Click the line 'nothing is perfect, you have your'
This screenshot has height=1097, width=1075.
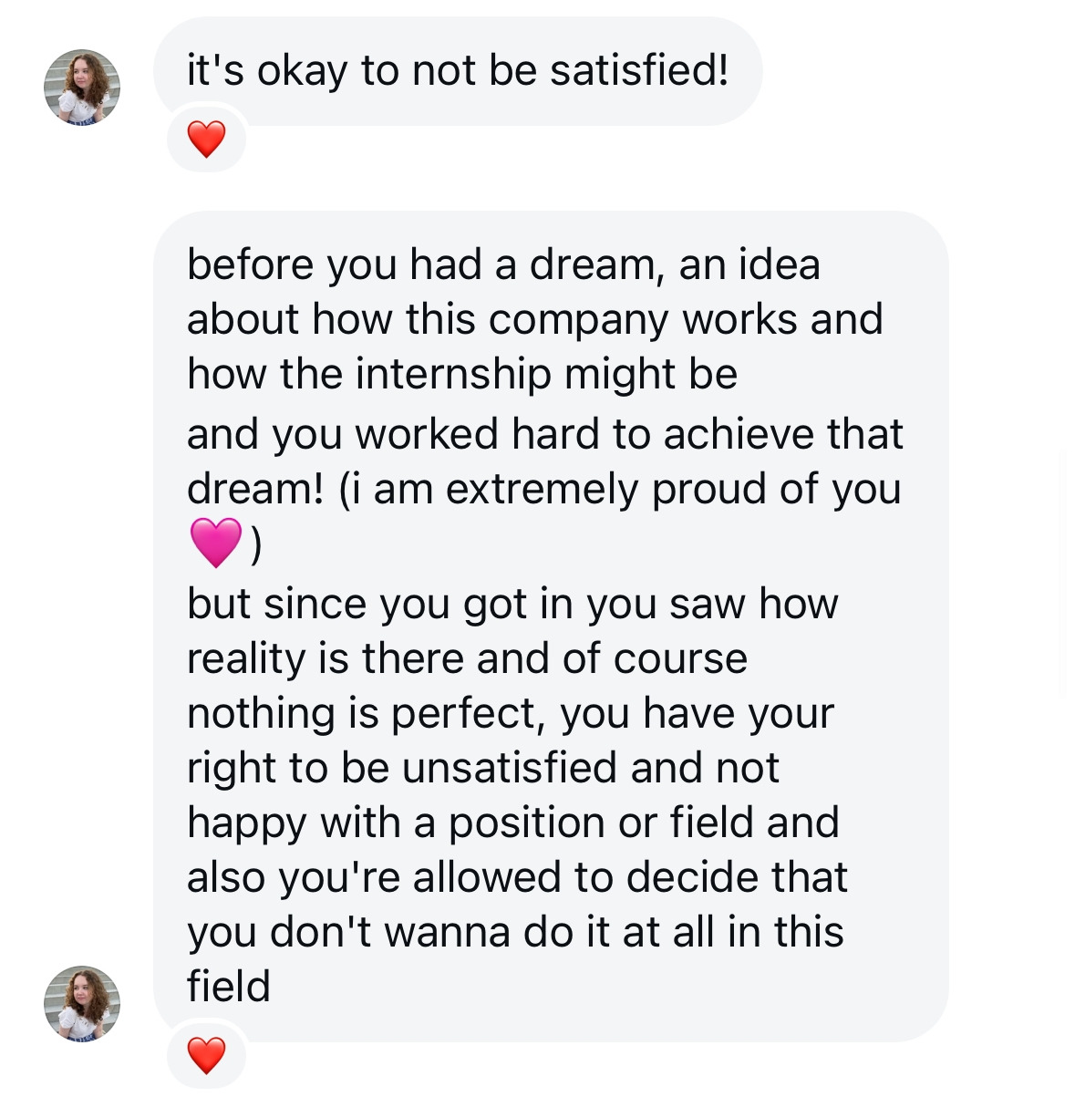[x=510, y=713]
